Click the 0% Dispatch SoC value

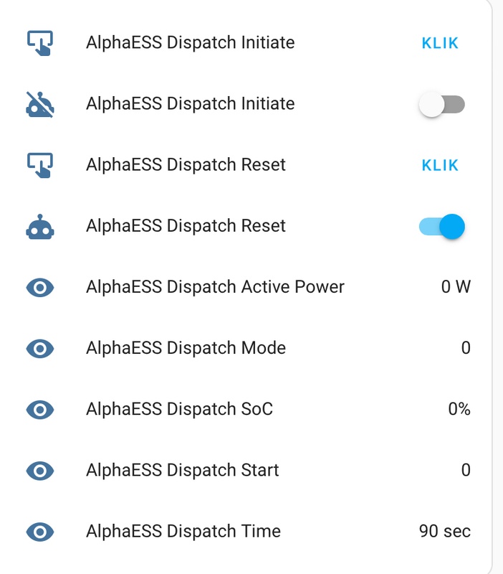click(459, 410)
